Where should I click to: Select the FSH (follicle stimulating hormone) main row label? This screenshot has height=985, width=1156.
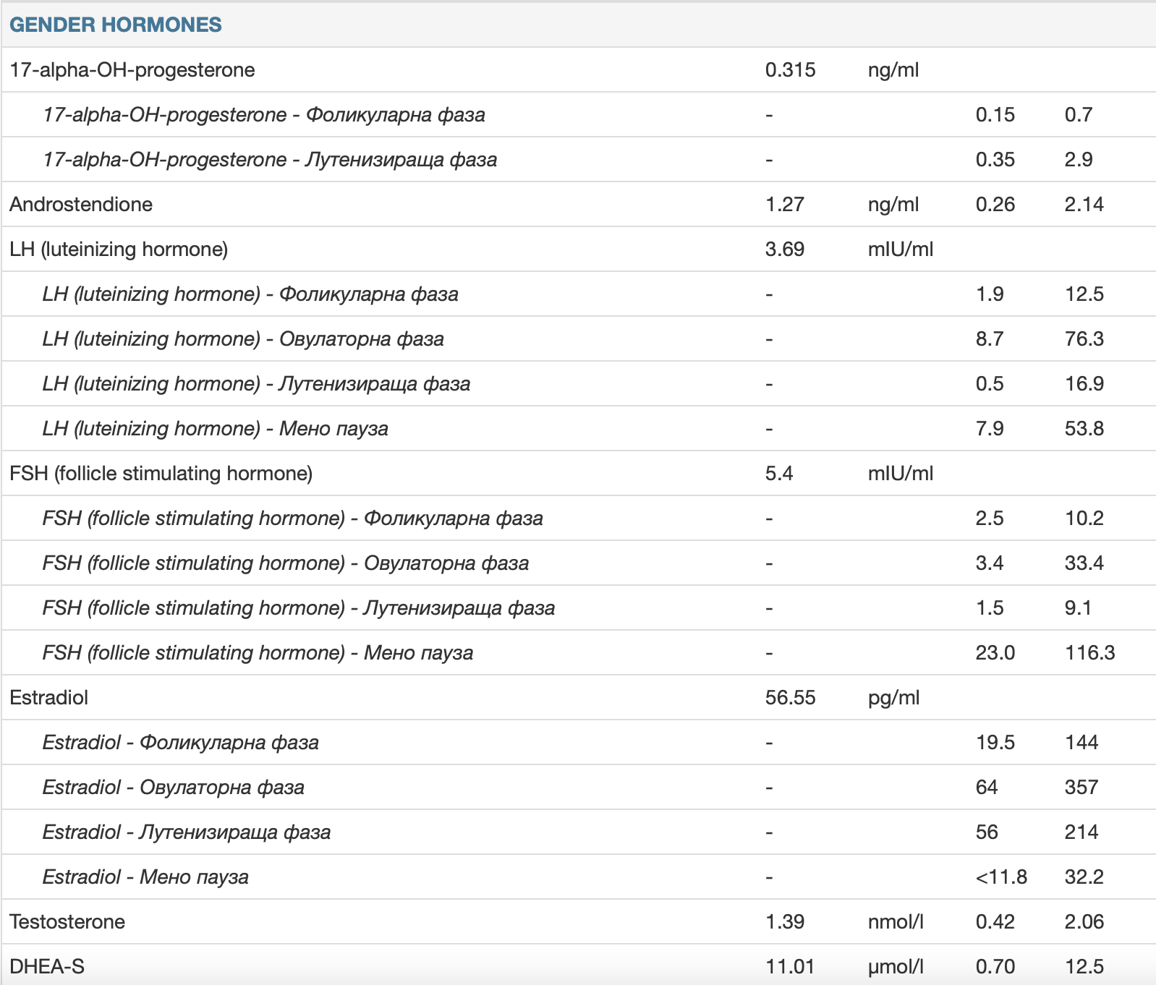[161, 474]
